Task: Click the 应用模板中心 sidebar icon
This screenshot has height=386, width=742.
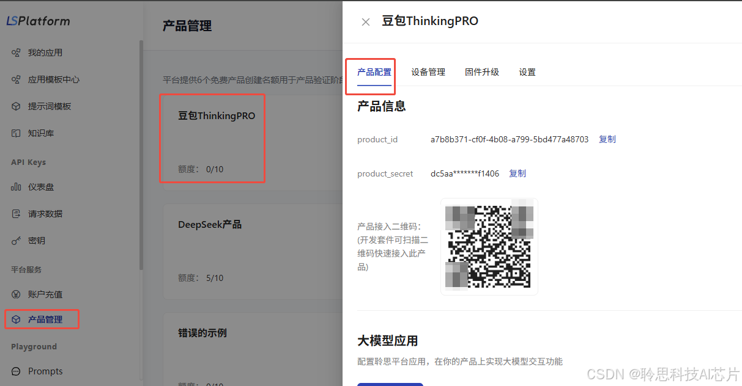Action: click(17, 80)
